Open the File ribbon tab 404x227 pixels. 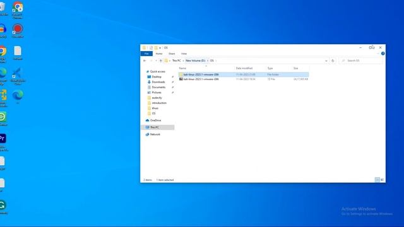pos(146,54)
